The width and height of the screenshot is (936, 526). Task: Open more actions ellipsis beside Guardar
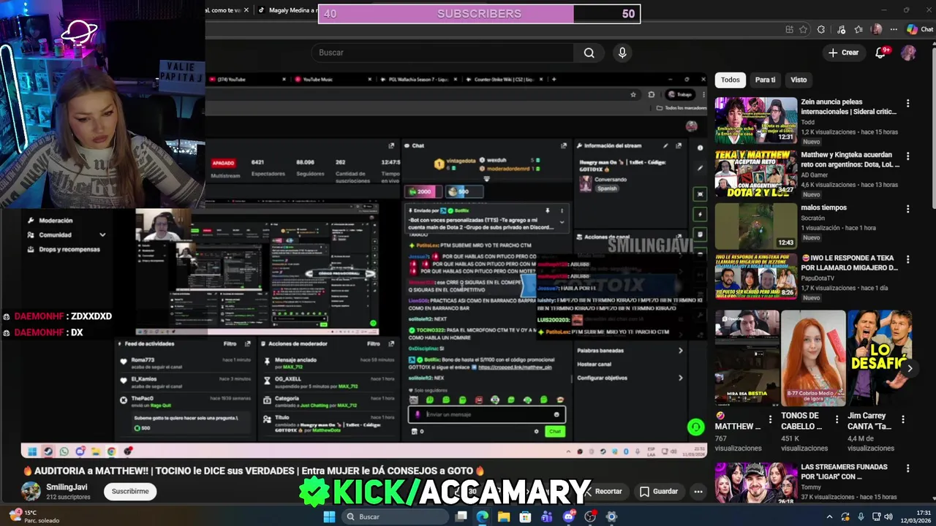coord(698,492)
